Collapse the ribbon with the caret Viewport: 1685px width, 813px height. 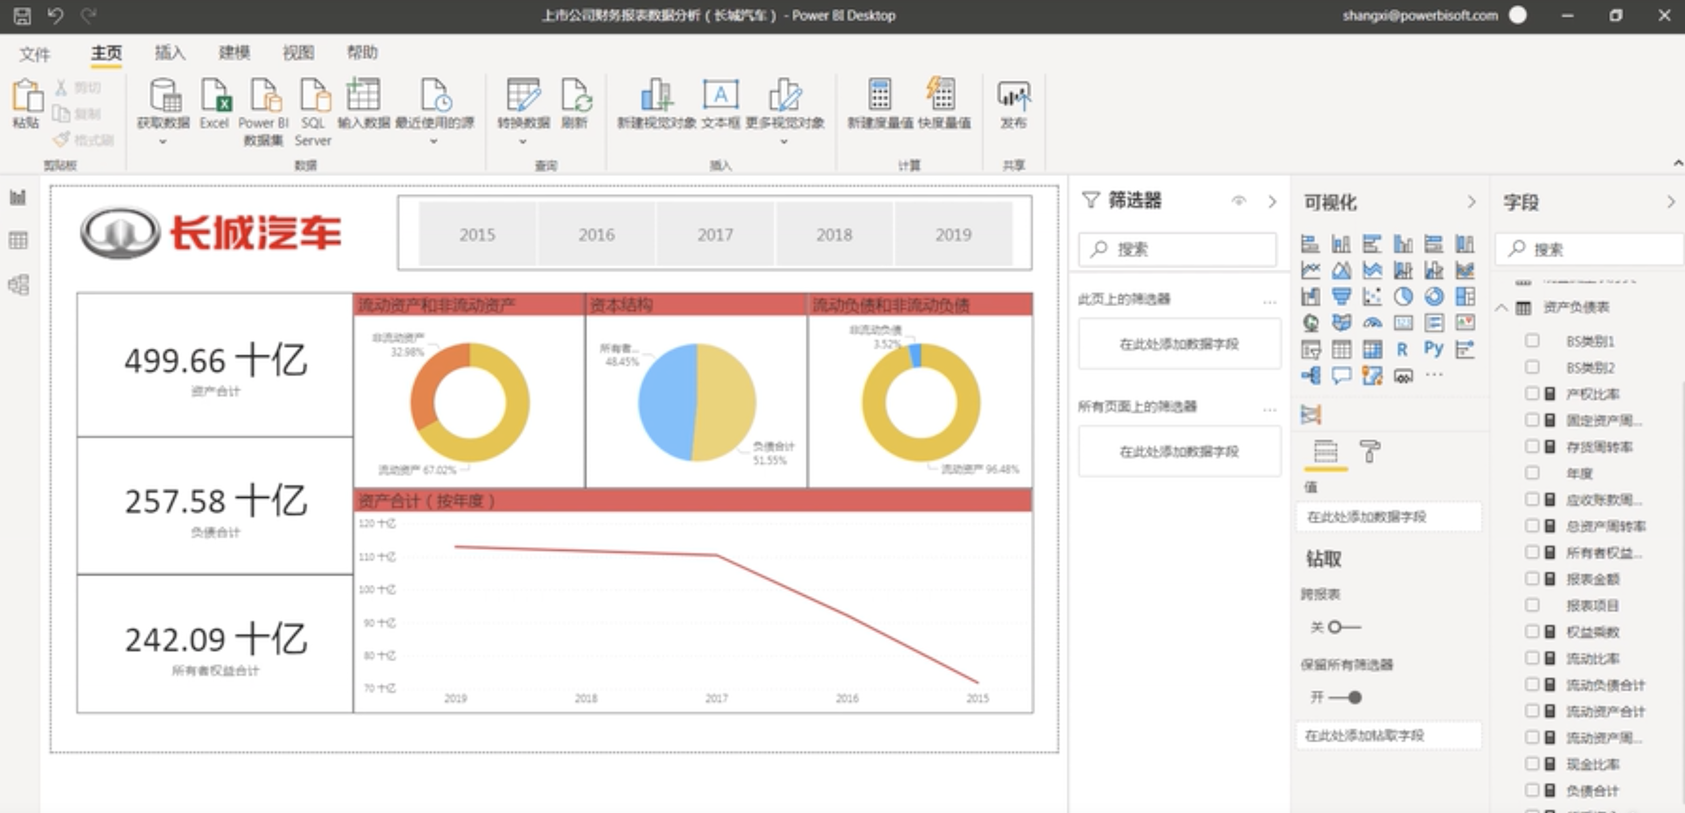point(1678,163)
